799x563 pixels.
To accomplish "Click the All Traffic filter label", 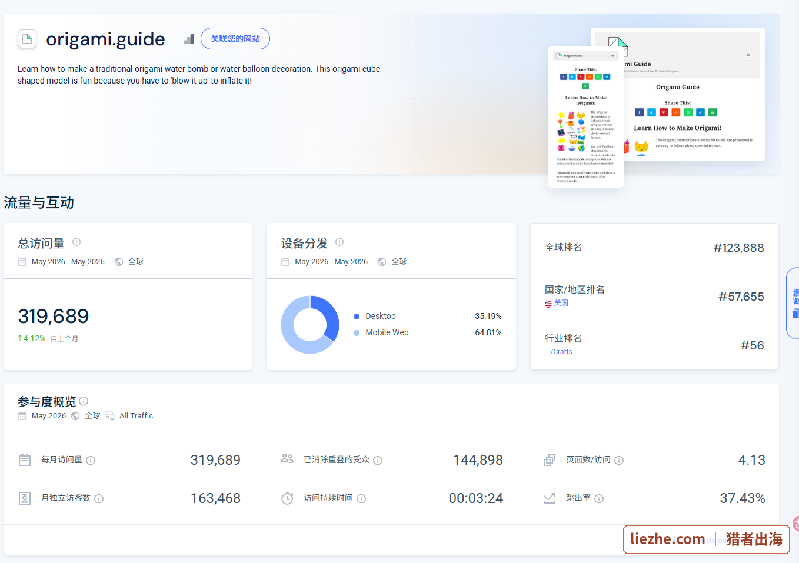I will (136, 416).
